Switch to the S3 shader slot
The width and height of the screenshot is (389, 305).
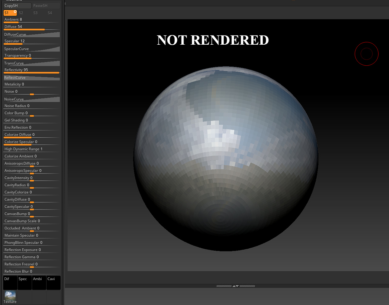35,13
